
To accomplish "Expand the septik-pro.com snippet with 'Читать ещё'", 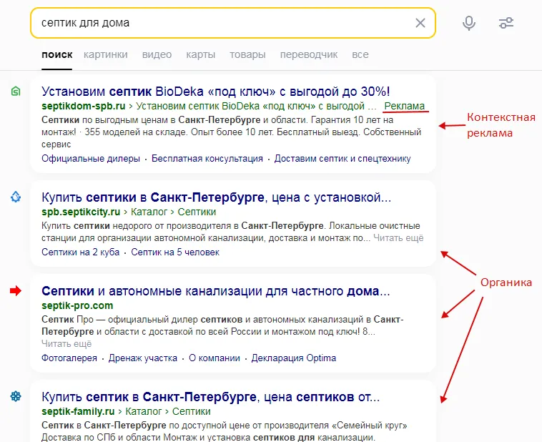I will pyautogui.click(x=66, y=344).
